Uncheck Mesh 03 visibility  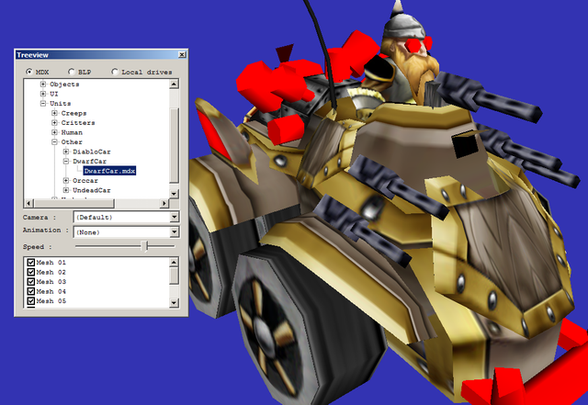31,282
